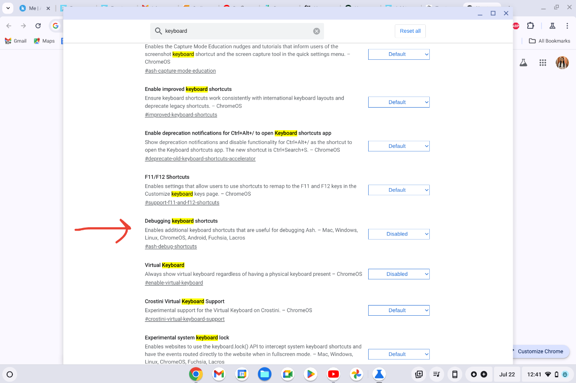576x383 pixels.
Task: Open the Chrome three-dot menu
Action: point(568,26)
